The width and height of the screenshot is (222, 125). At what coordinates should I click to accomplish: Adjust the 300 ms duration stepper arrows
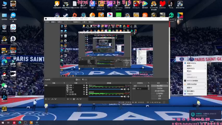point(148,89)
